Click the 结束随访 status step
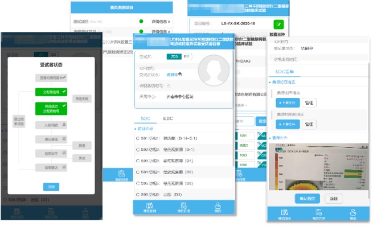Screen dimensions: 373x226 (x=51, y=167)
